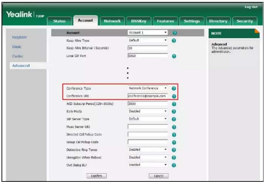
Task: Click the Music Server URI field
Action: [x=148, y=127]
